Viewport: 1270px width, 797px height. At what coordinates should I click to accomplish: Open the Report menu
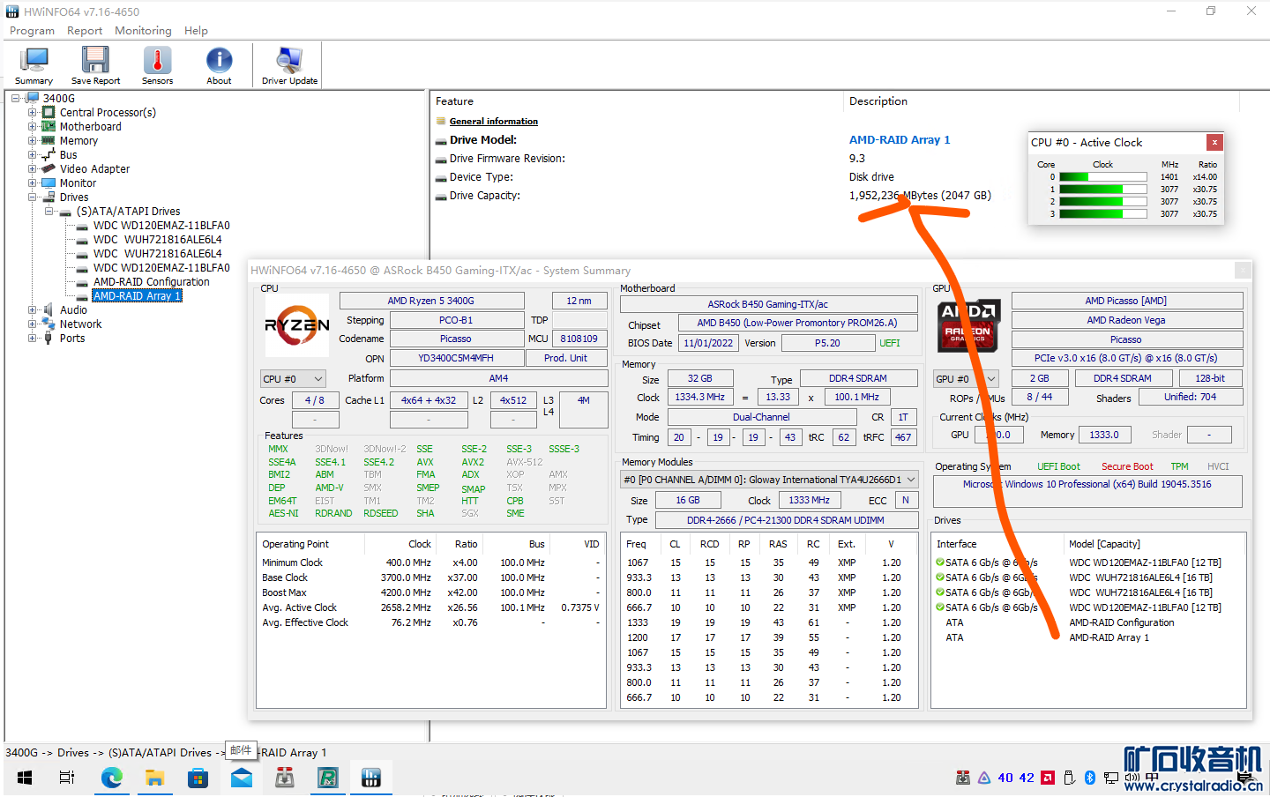[85, 31]
